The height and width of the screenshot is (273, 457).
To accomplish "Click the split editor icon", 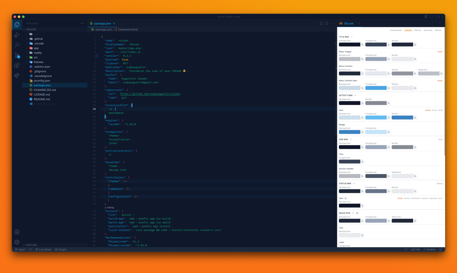I will (x=327, y=23).
